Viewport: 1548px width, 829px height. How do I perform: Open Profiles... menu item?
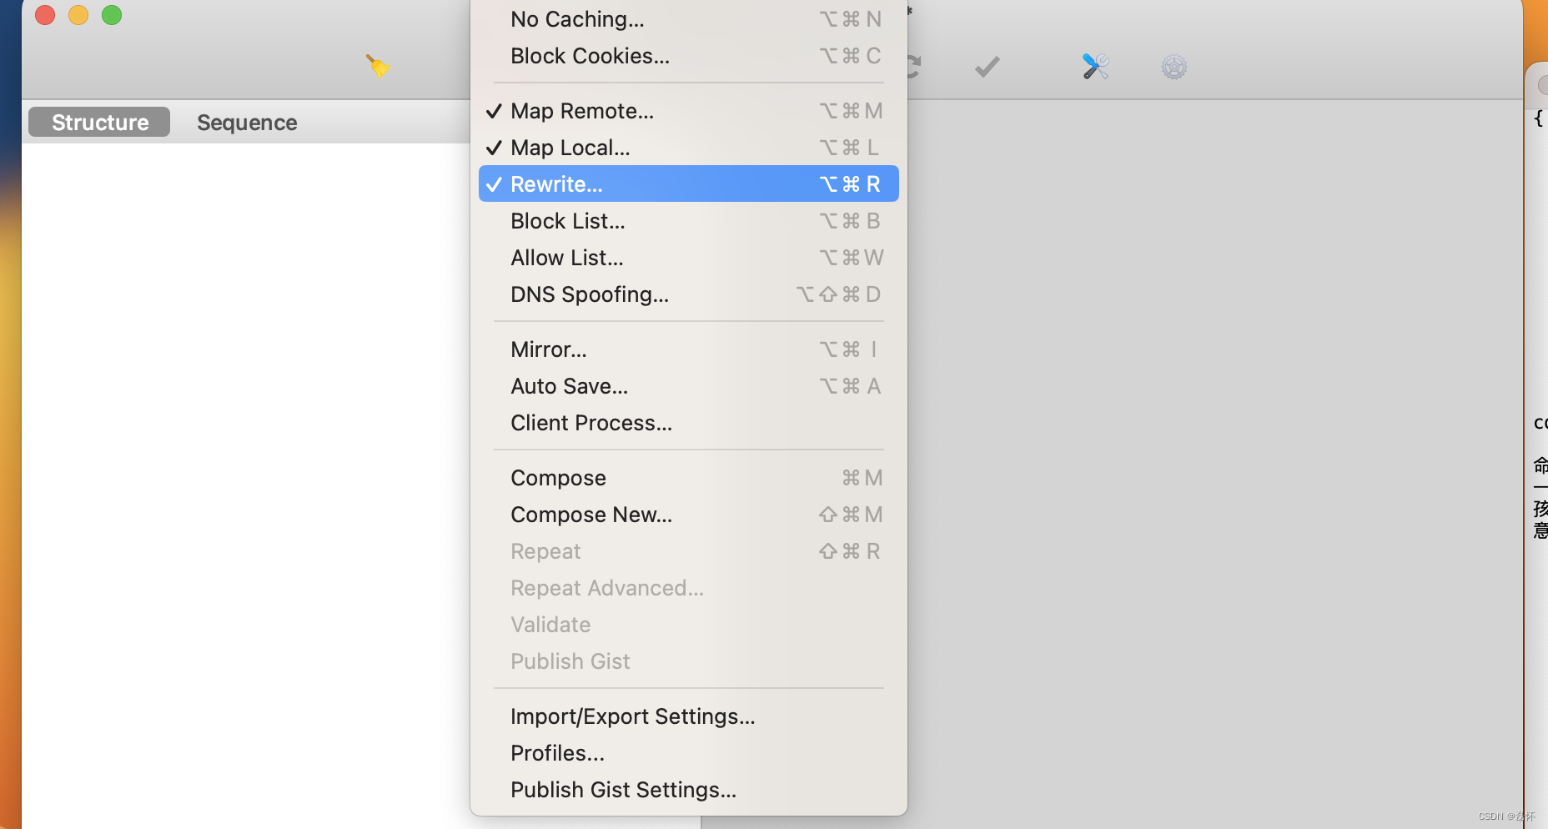click(688, 753)
